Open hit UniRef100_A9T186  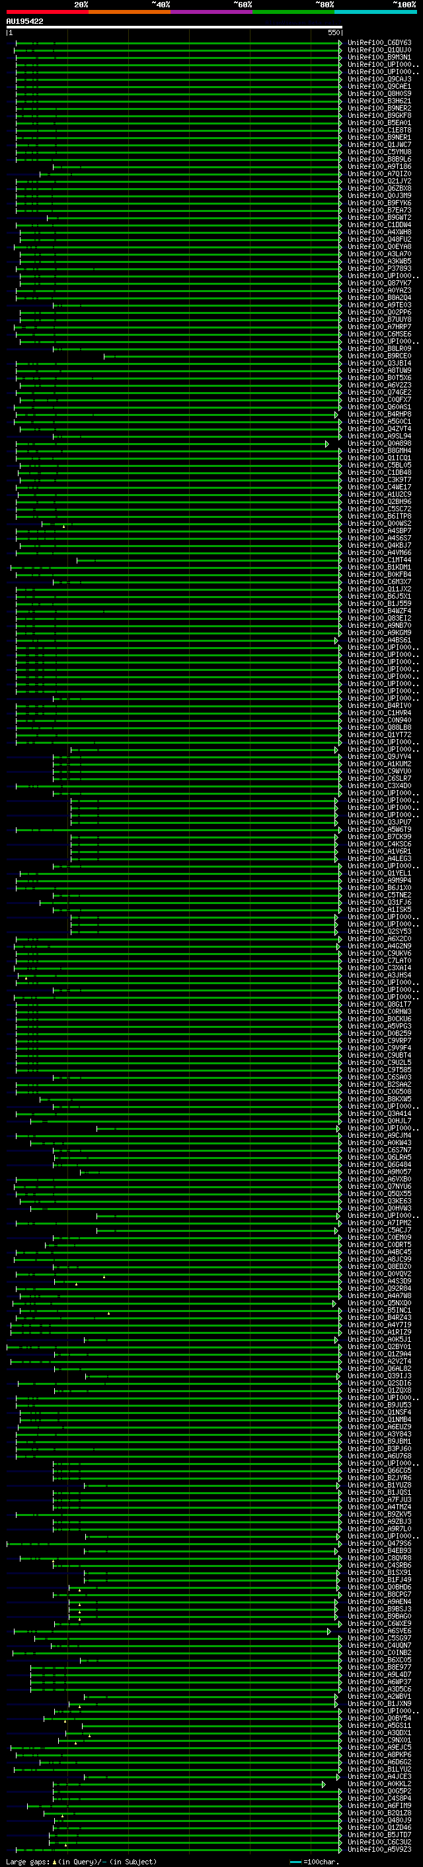click(379, 167)
